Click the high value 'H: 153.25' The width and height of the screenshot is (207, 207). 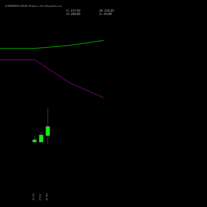[x=106, y=11]
